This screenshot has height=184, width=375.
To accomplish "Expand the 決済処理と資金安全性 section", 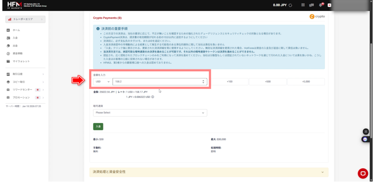I will tap(209, 172).
